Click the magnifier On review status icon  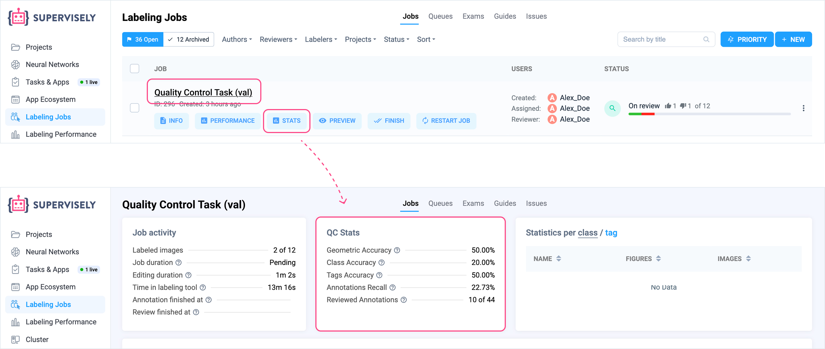coord(612,108)
